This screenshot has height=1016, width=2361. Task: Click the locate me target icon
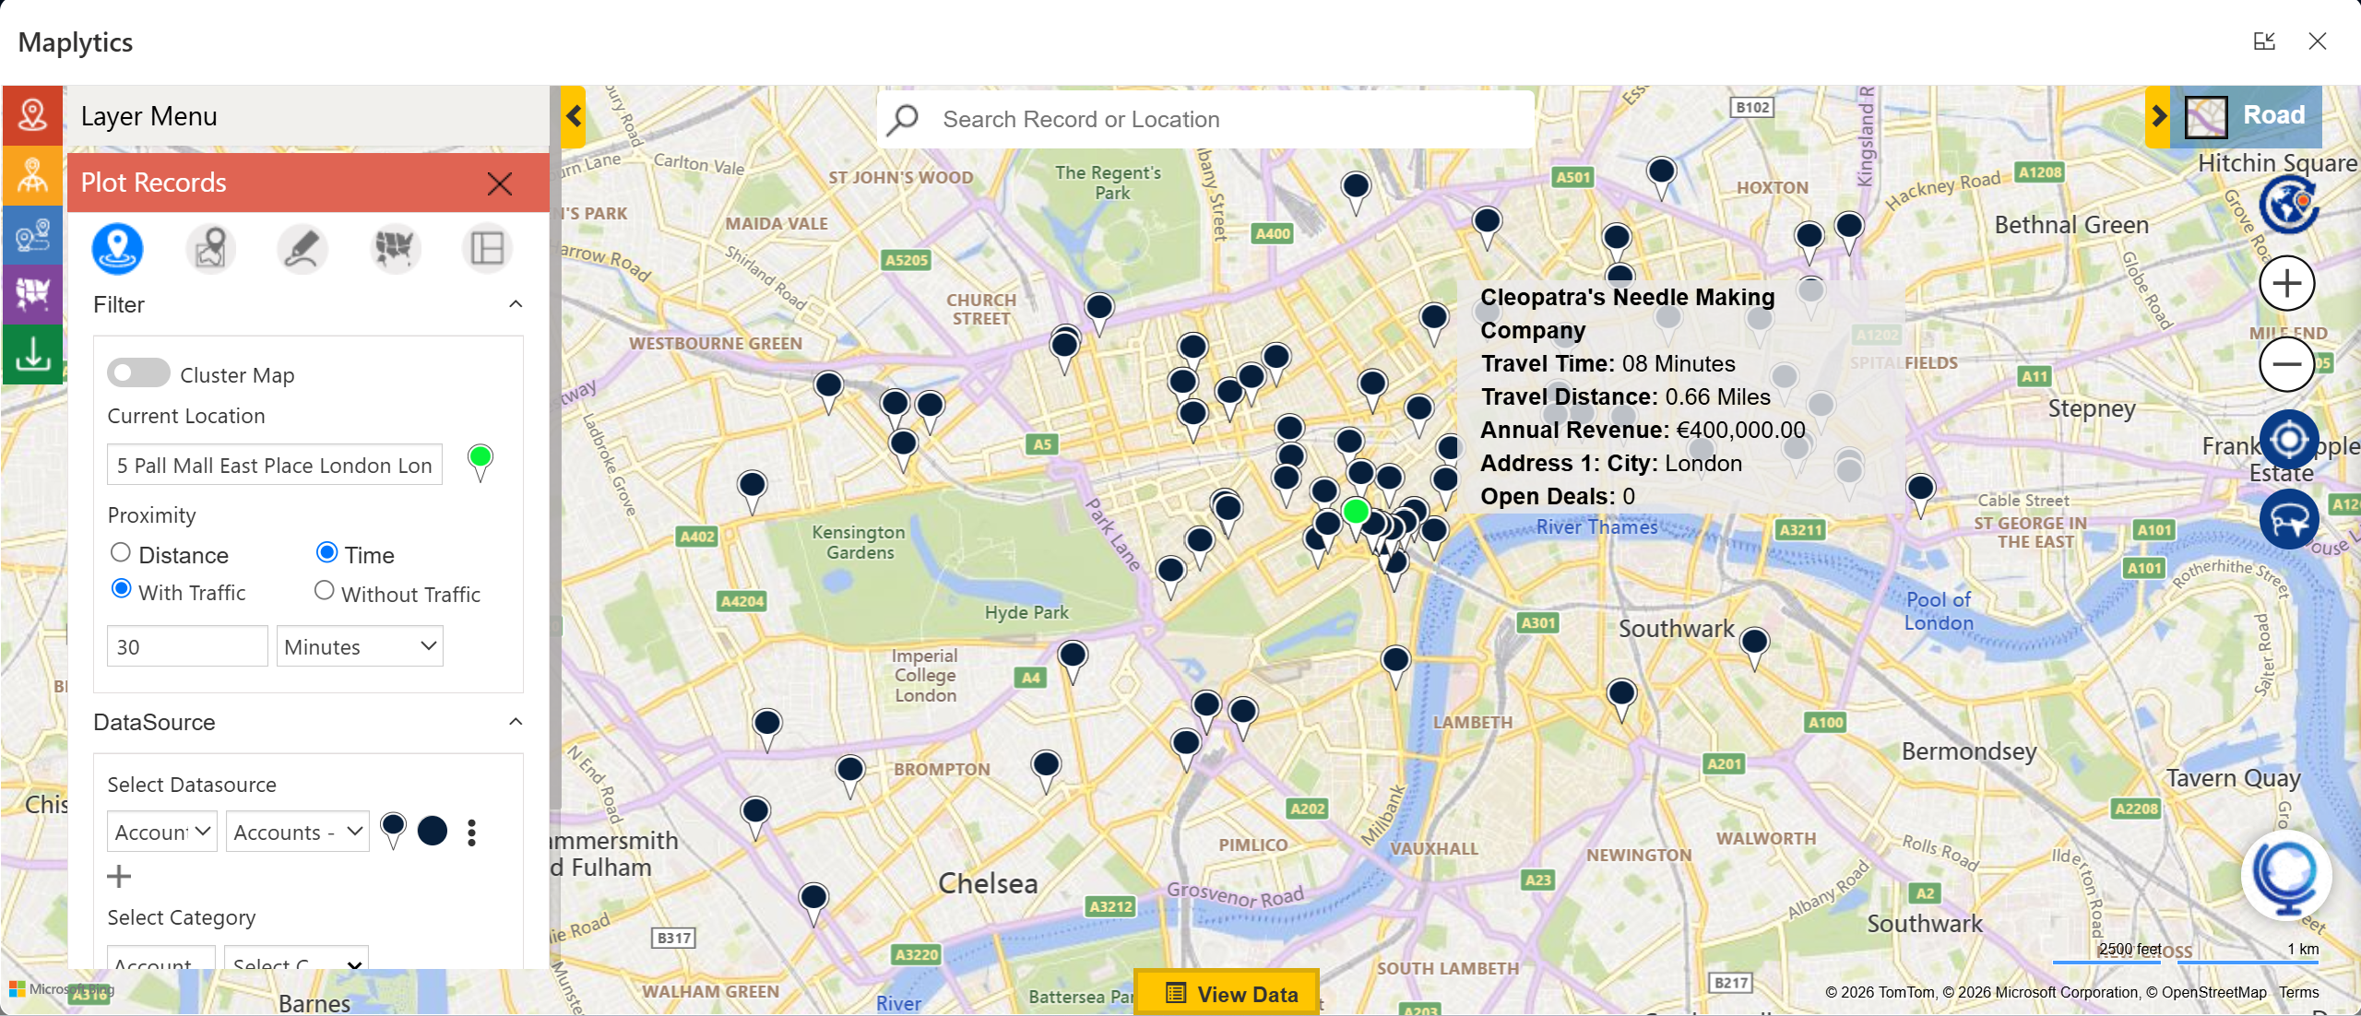[x=2289, y=440]
